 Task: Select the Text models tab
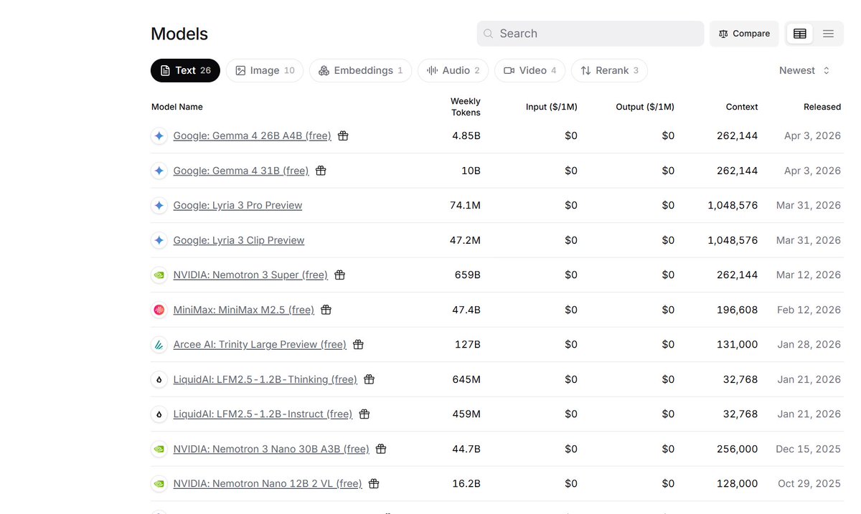185,70
